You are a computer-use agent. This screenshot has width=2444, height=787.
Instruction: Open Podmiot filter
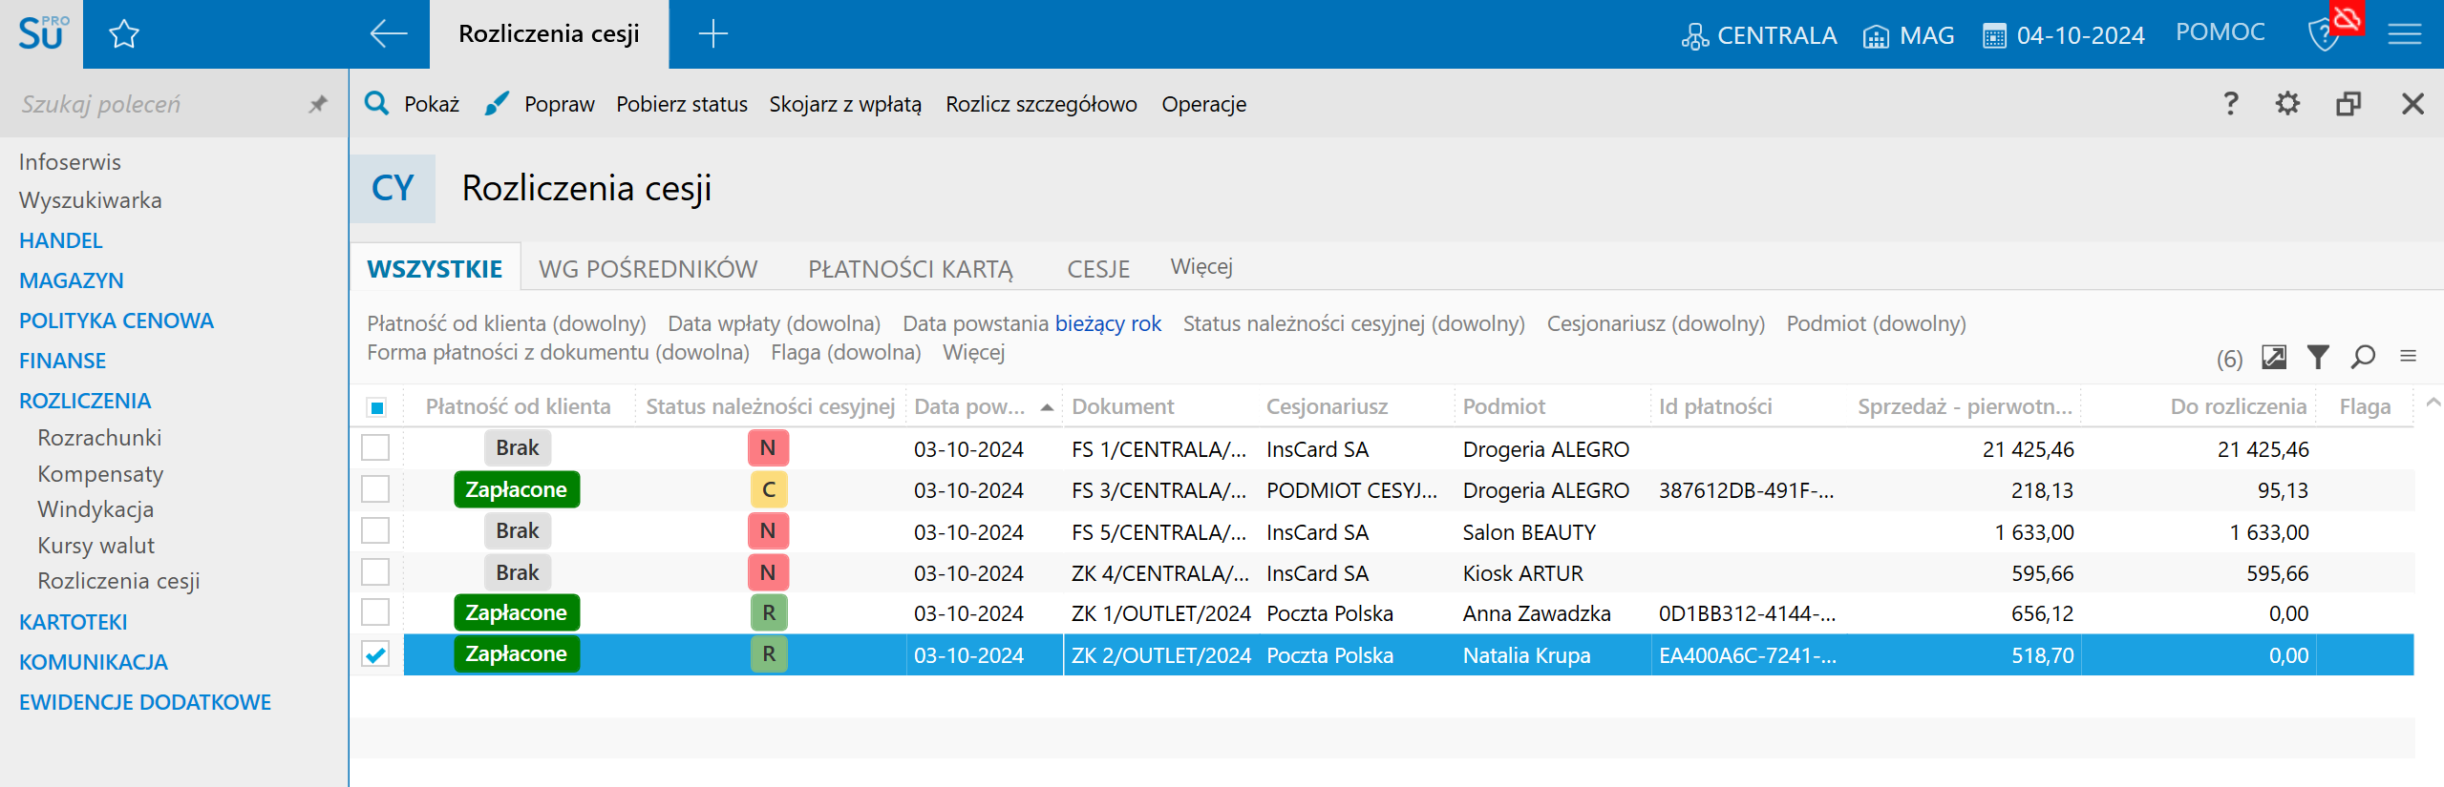tap(1876, 324)
